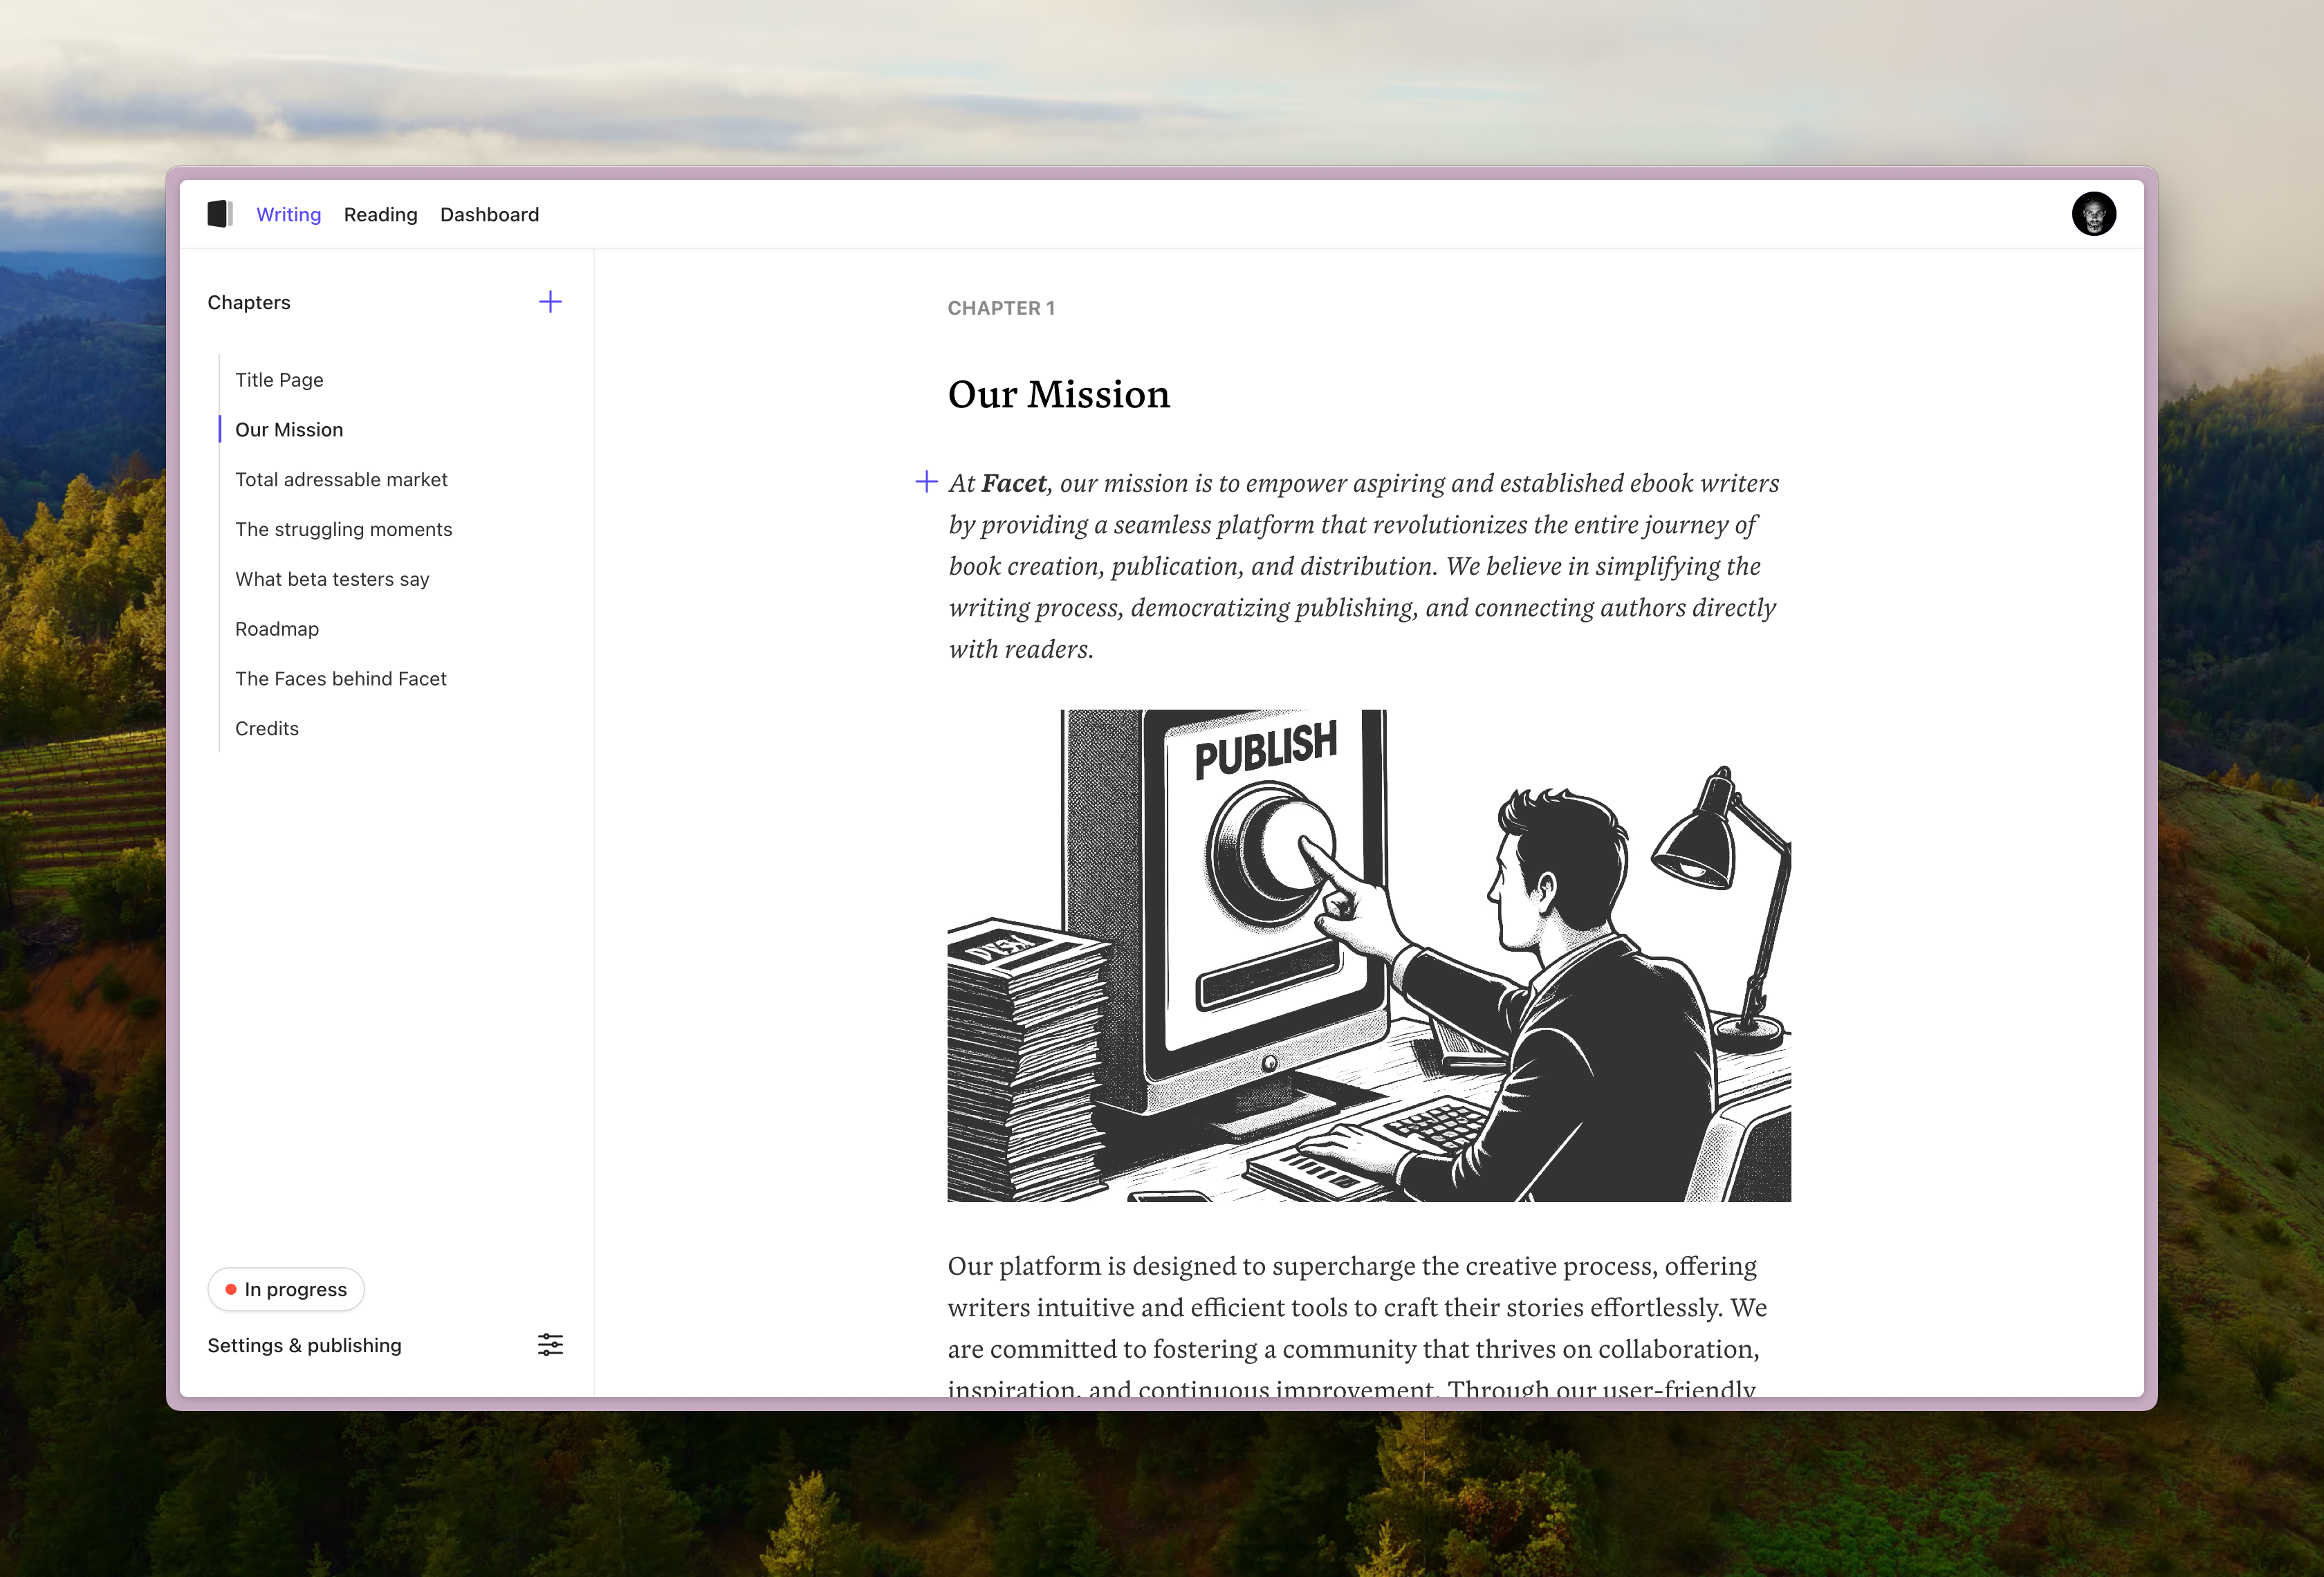This screenshot has height=1577, width=2324.
Task: Select the Our Mission chapter
Action: coord(289,430)
